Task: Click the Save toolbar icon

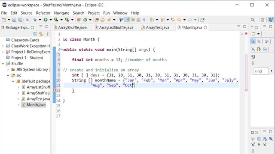Action: pos(14,20)
